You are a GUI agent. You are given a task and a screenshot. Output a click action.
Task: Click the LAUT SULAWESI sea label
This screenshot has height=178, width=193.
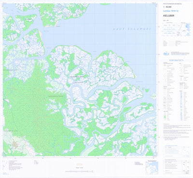tap(132, 29)
